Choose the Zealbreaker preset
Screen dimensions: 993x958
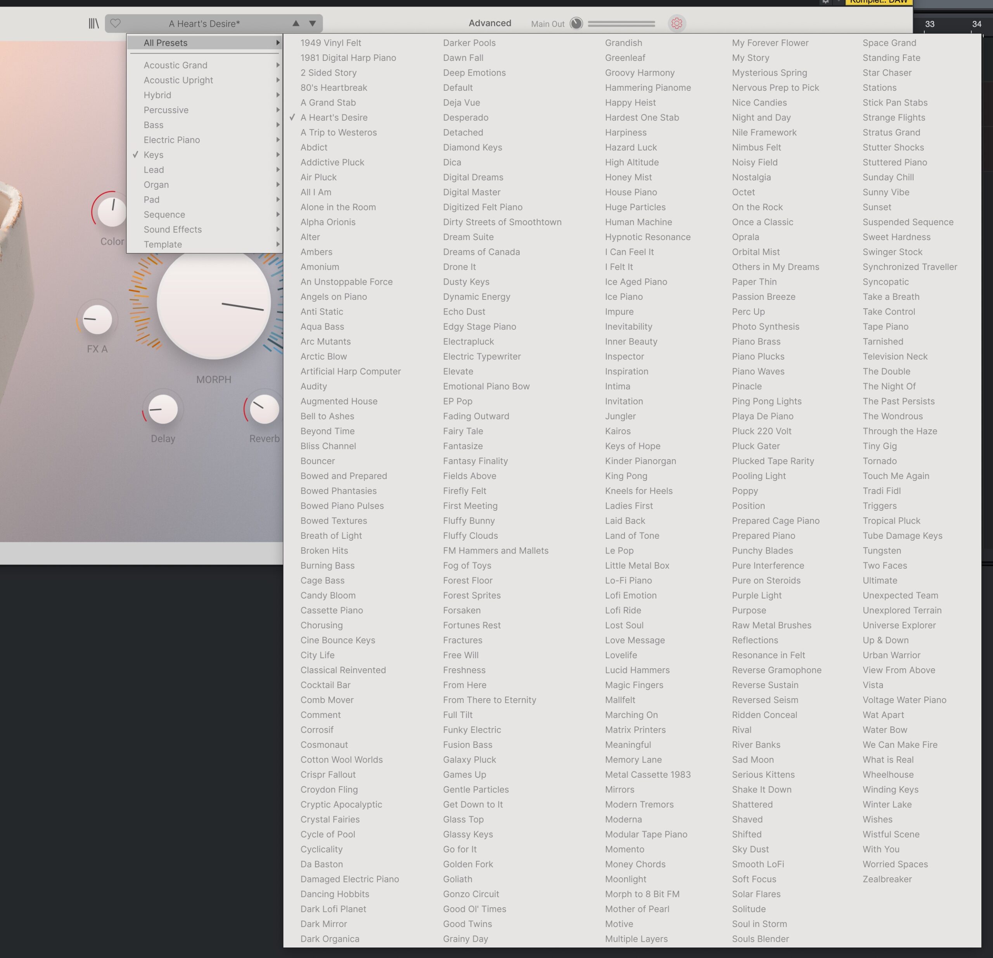click(x=887, y=879)
